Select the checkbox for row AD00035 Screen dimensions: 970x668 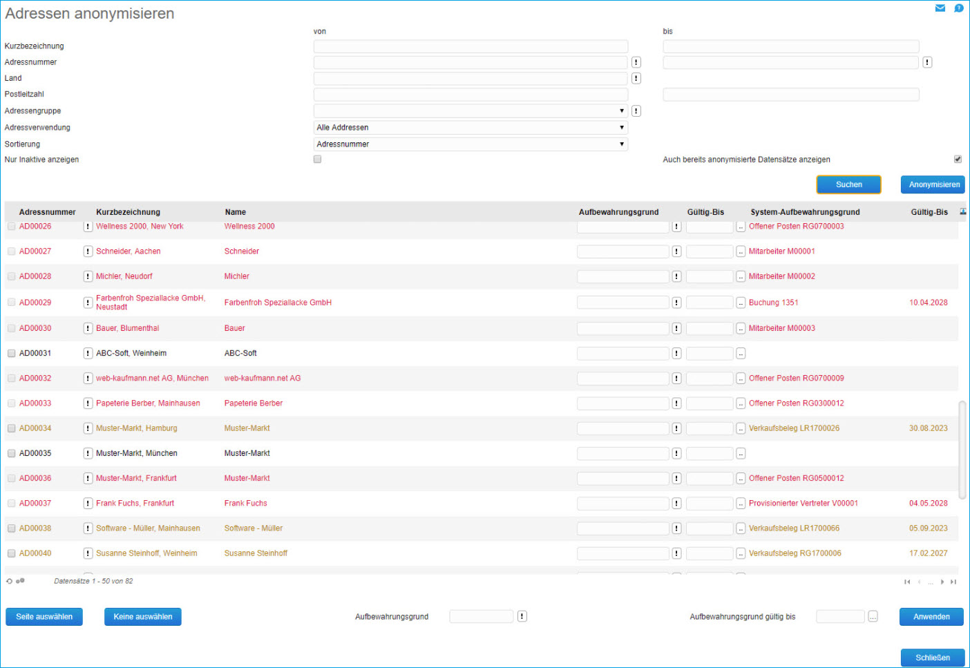[12, 454]
